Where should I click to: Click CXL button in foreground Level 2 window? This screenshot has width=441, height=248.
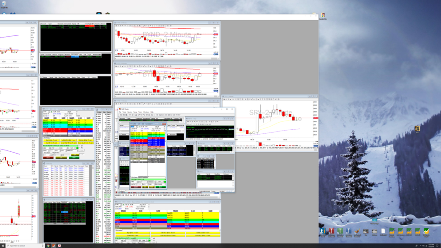point(145,187)
